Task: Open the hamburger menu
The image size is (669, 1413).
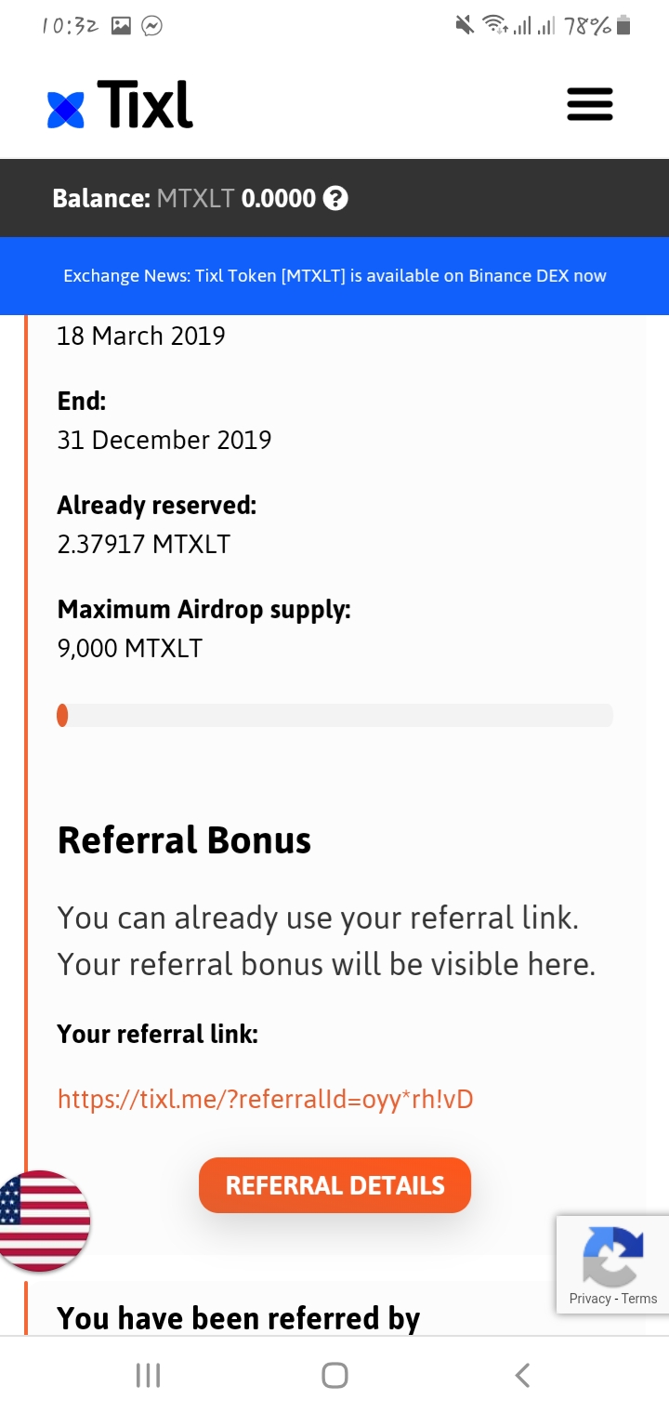Action: pos(590,104)
